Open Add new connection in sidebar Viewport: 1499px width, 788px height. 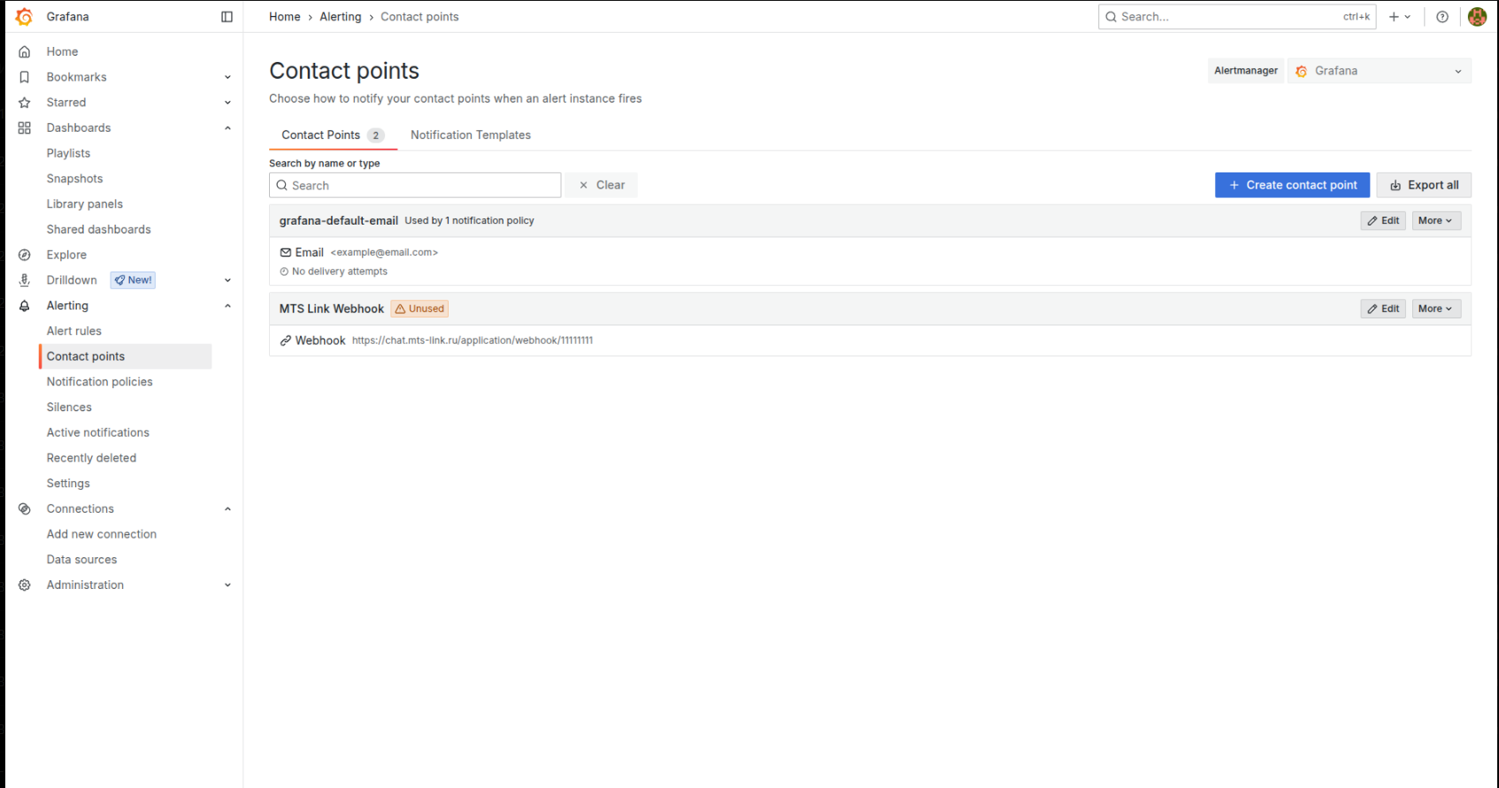tap(102, 534)
